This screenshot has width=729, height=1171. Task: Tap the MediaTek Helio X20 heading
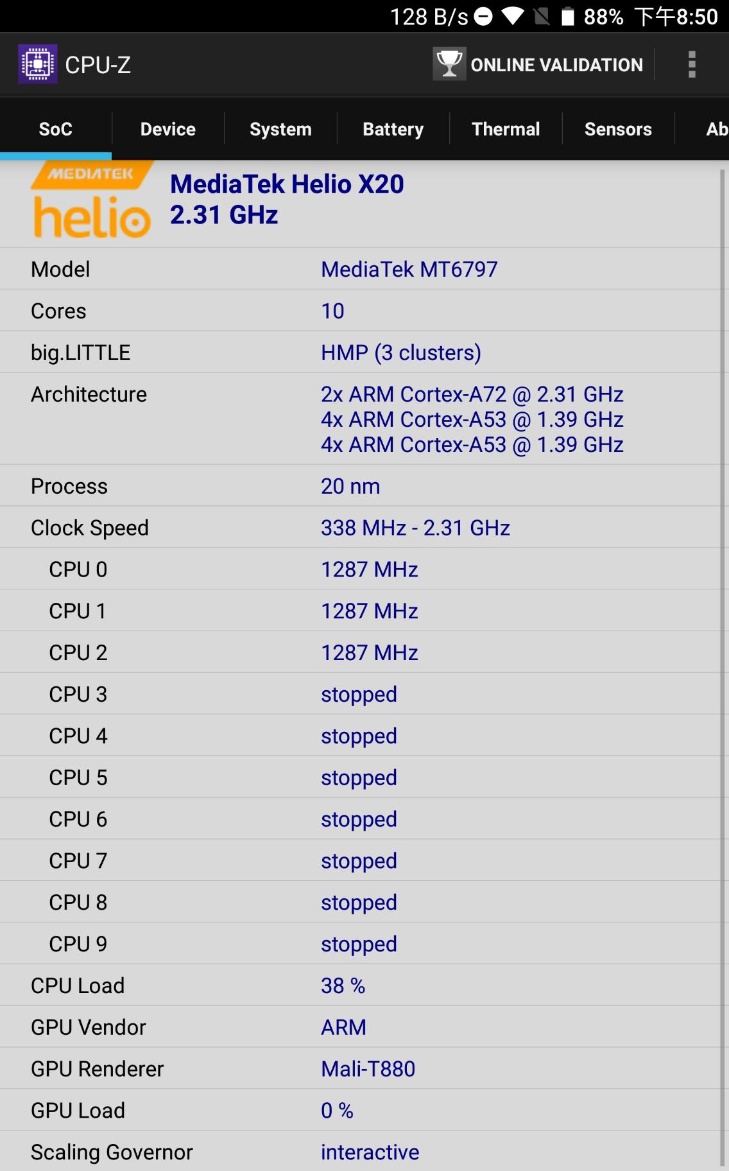point(287,184)
